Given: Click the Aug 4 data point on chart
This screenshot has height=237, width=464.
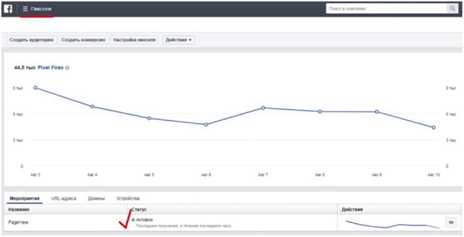Looking at the screenshot, I should [92, 106].
